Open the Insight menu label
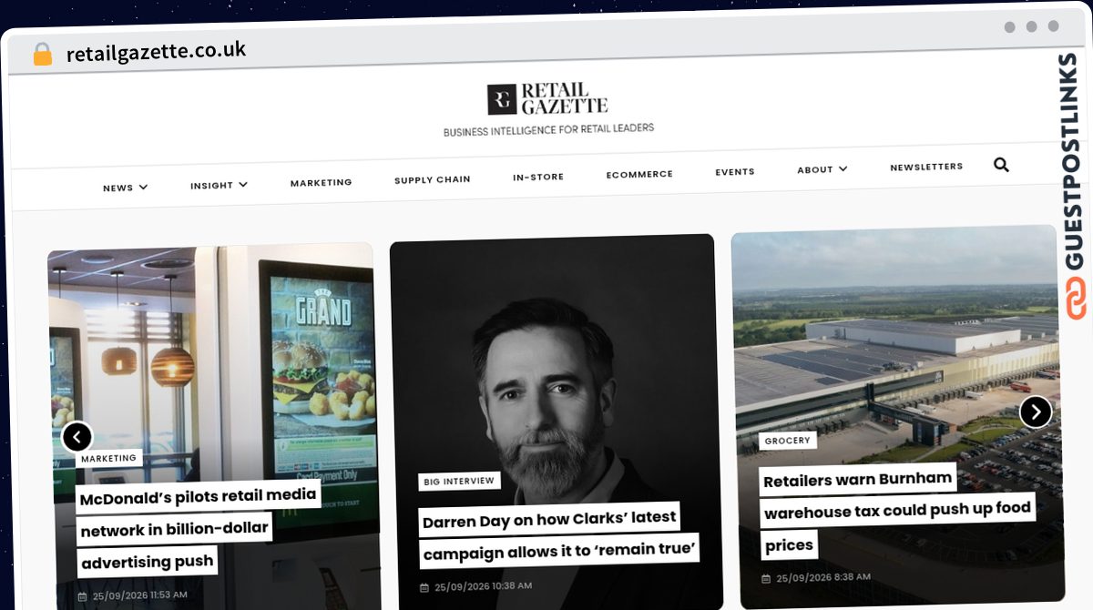Viewport: 1093px width, 610px height. 211,186
